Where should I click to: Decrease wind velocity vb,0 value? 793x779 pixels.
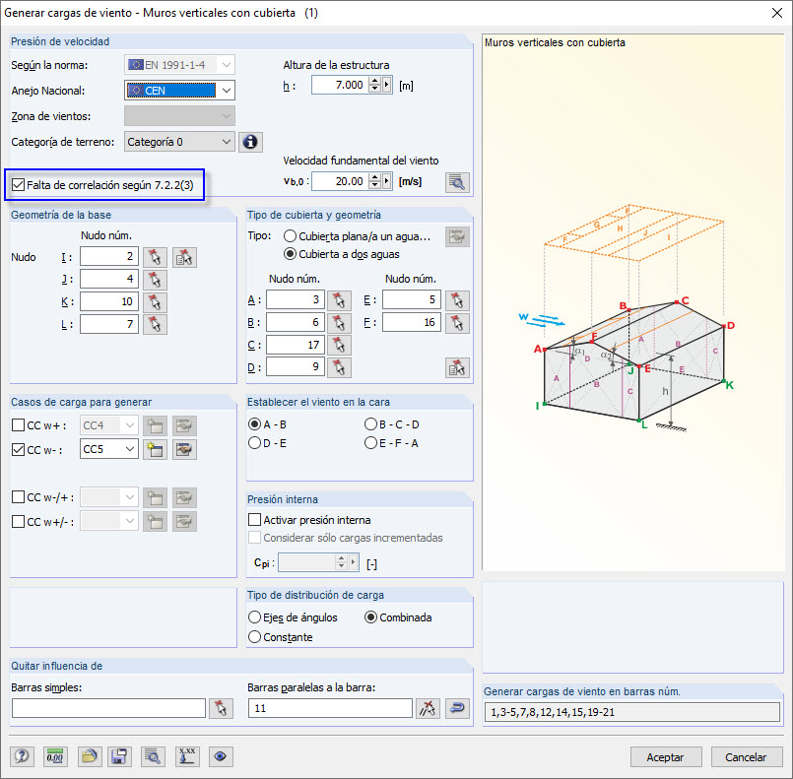pyautogui.click(x=374, y=185)
